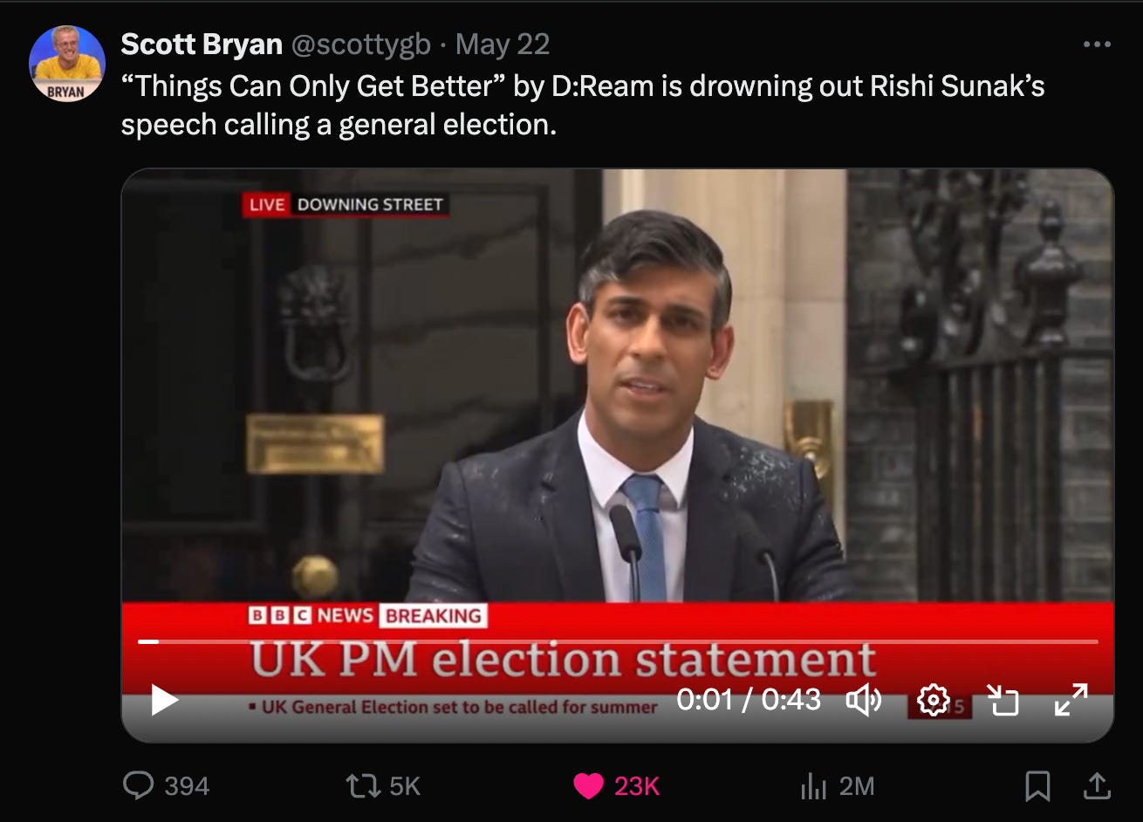Click the tweet text about D:Ream
Image resolution: width=1143 pixels, height=822 pixels.
coord(582,106)
